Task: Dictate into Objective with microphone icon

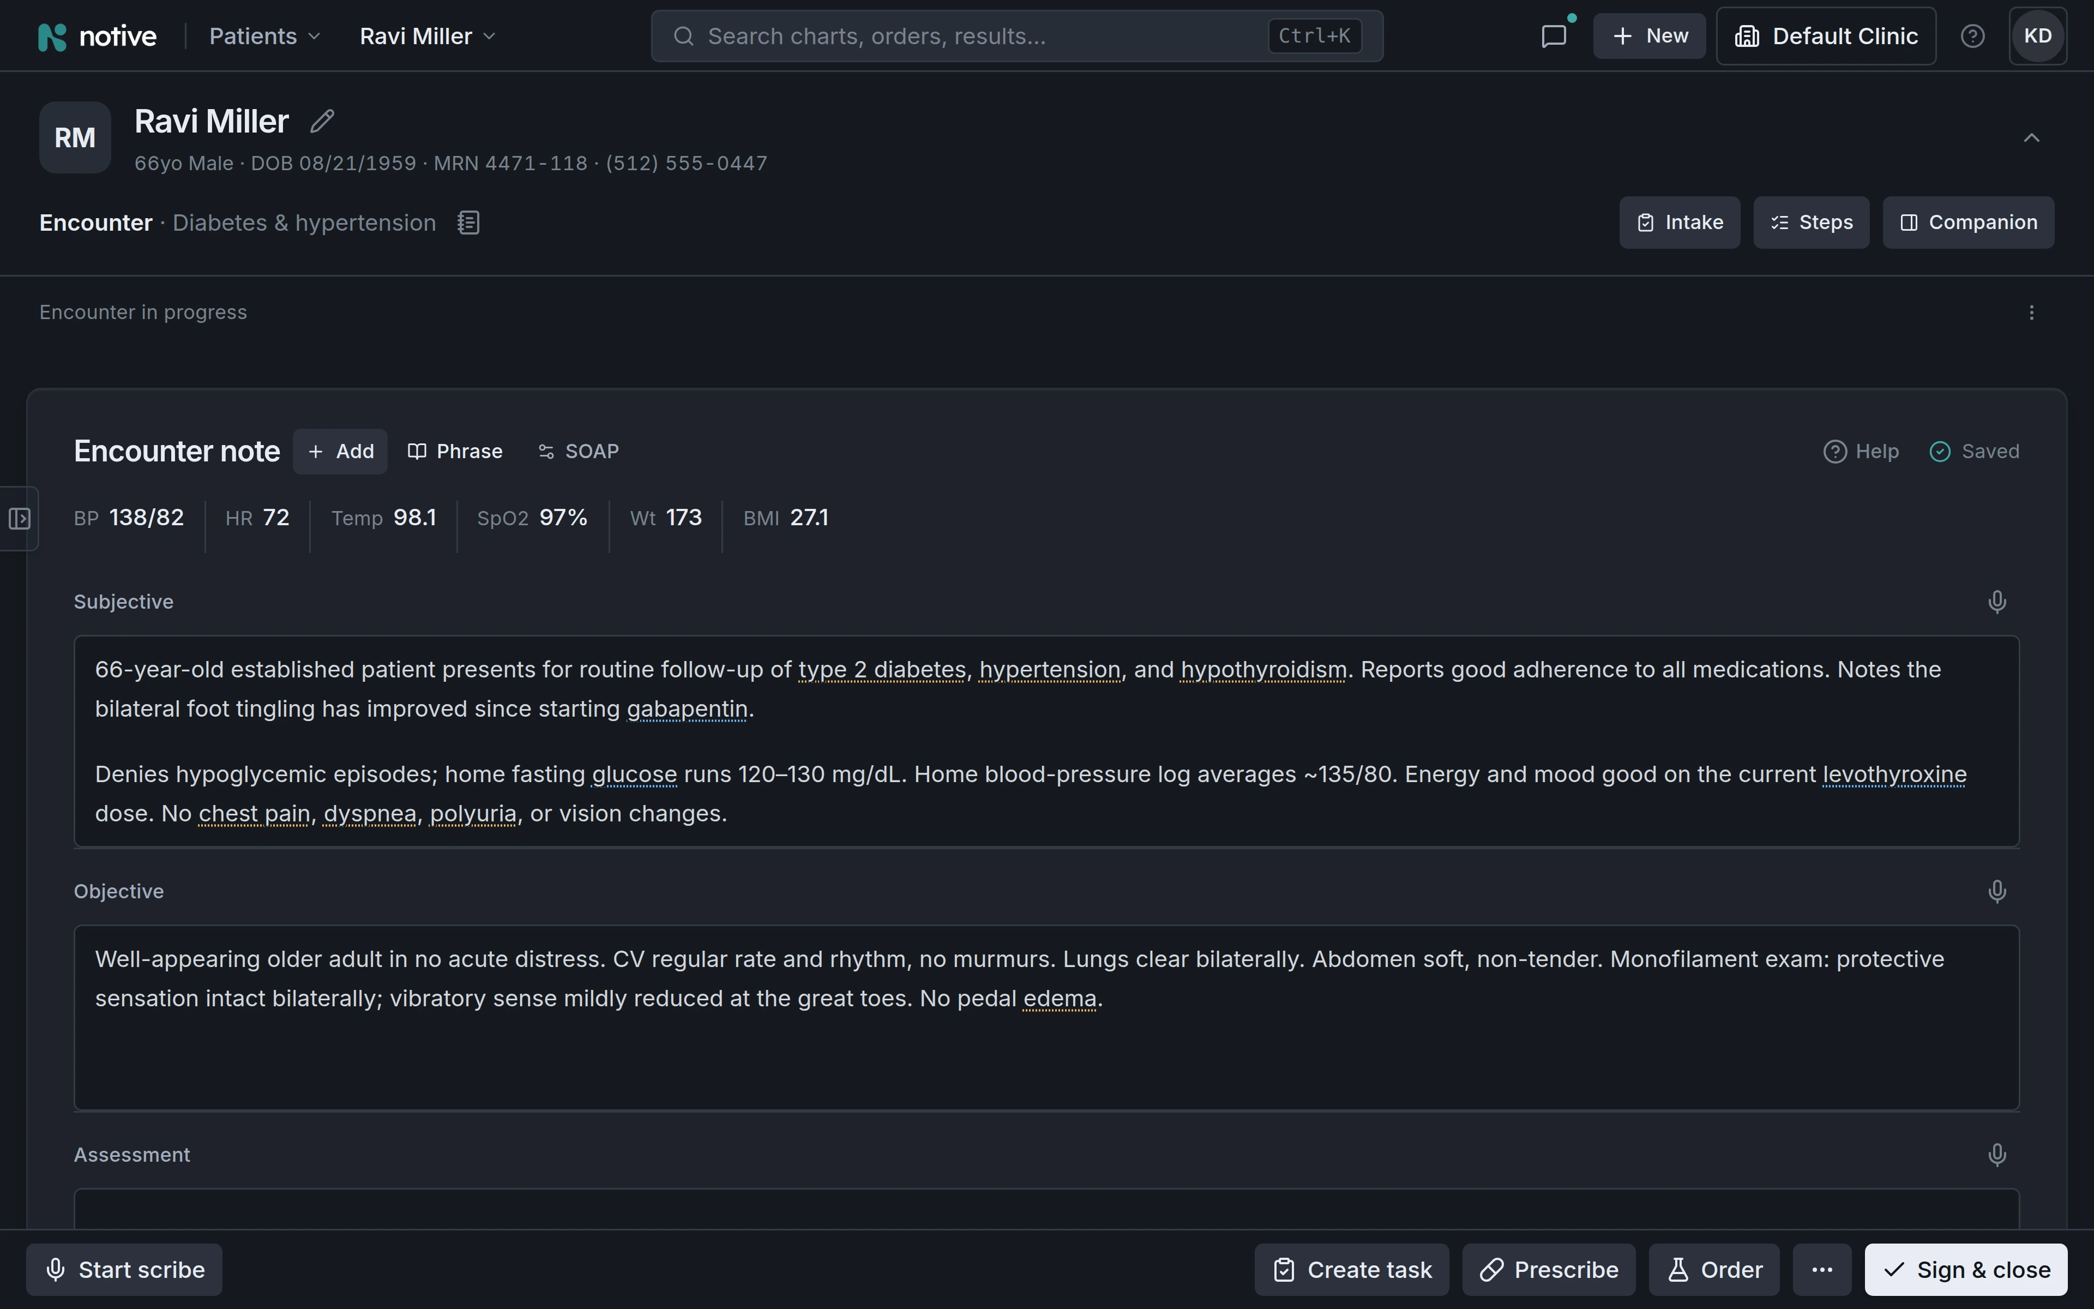Action: [1996, 892]
